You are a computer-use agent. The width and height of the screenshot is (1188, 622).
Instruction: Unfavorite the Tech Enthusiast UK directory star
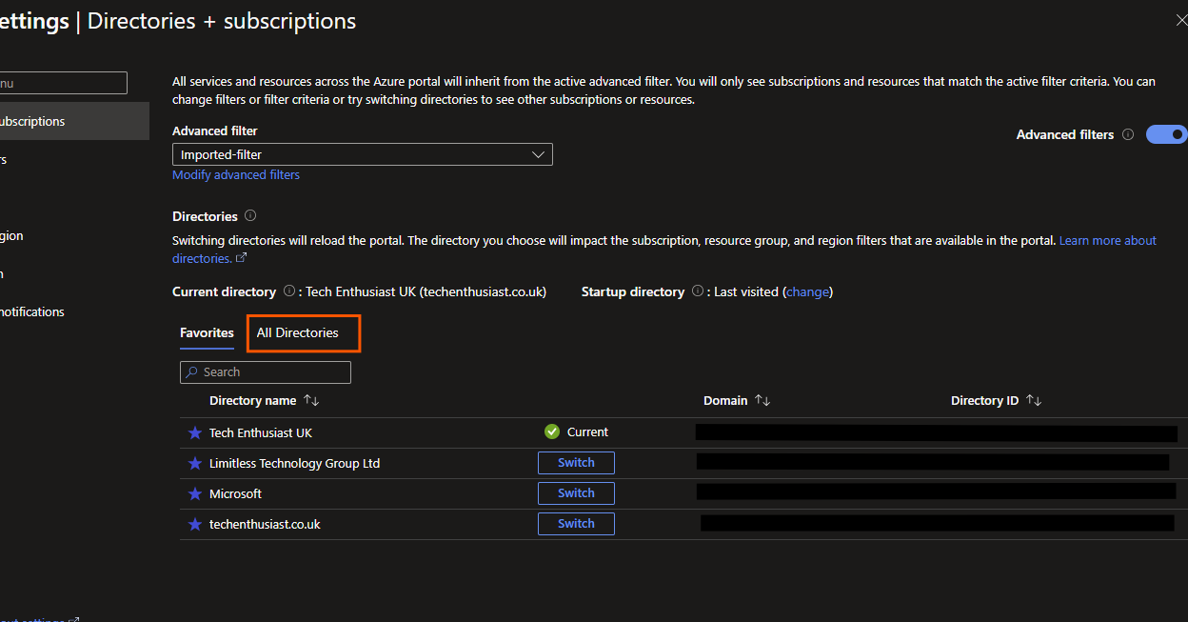195,431
